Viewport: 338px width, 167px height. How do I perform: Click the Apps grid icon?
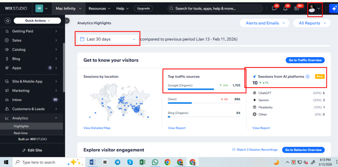[7, 68]
